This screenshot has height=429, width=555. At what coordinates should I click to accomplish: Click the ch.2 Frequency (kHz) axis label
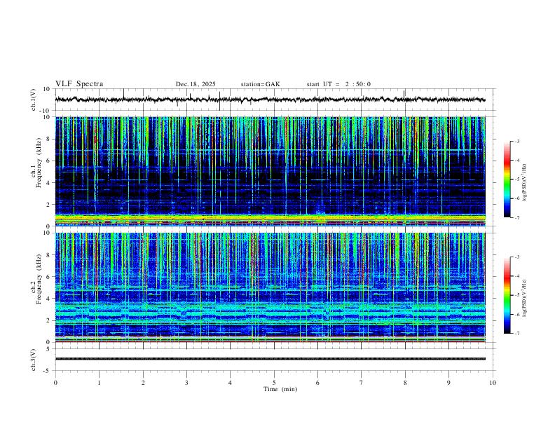(36, 287)
